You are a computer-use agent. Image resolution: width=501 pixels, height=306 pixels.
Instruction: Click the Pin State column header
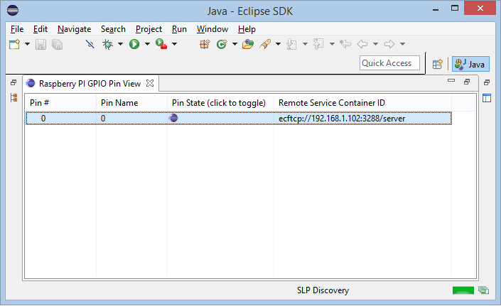point(220,103)
